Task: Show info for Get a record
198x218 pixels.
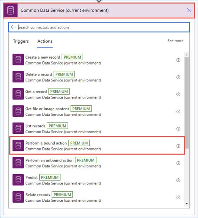Action: coord(178,94)
